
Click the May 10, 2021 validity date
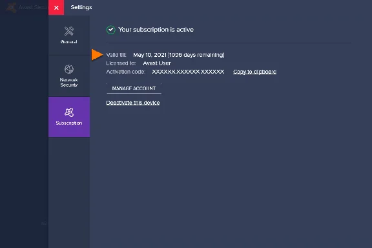[150, 55]
